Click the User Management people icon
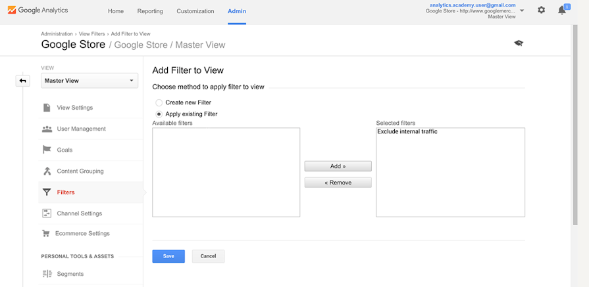This screenshot has width=589, height=287. (47, 129)
